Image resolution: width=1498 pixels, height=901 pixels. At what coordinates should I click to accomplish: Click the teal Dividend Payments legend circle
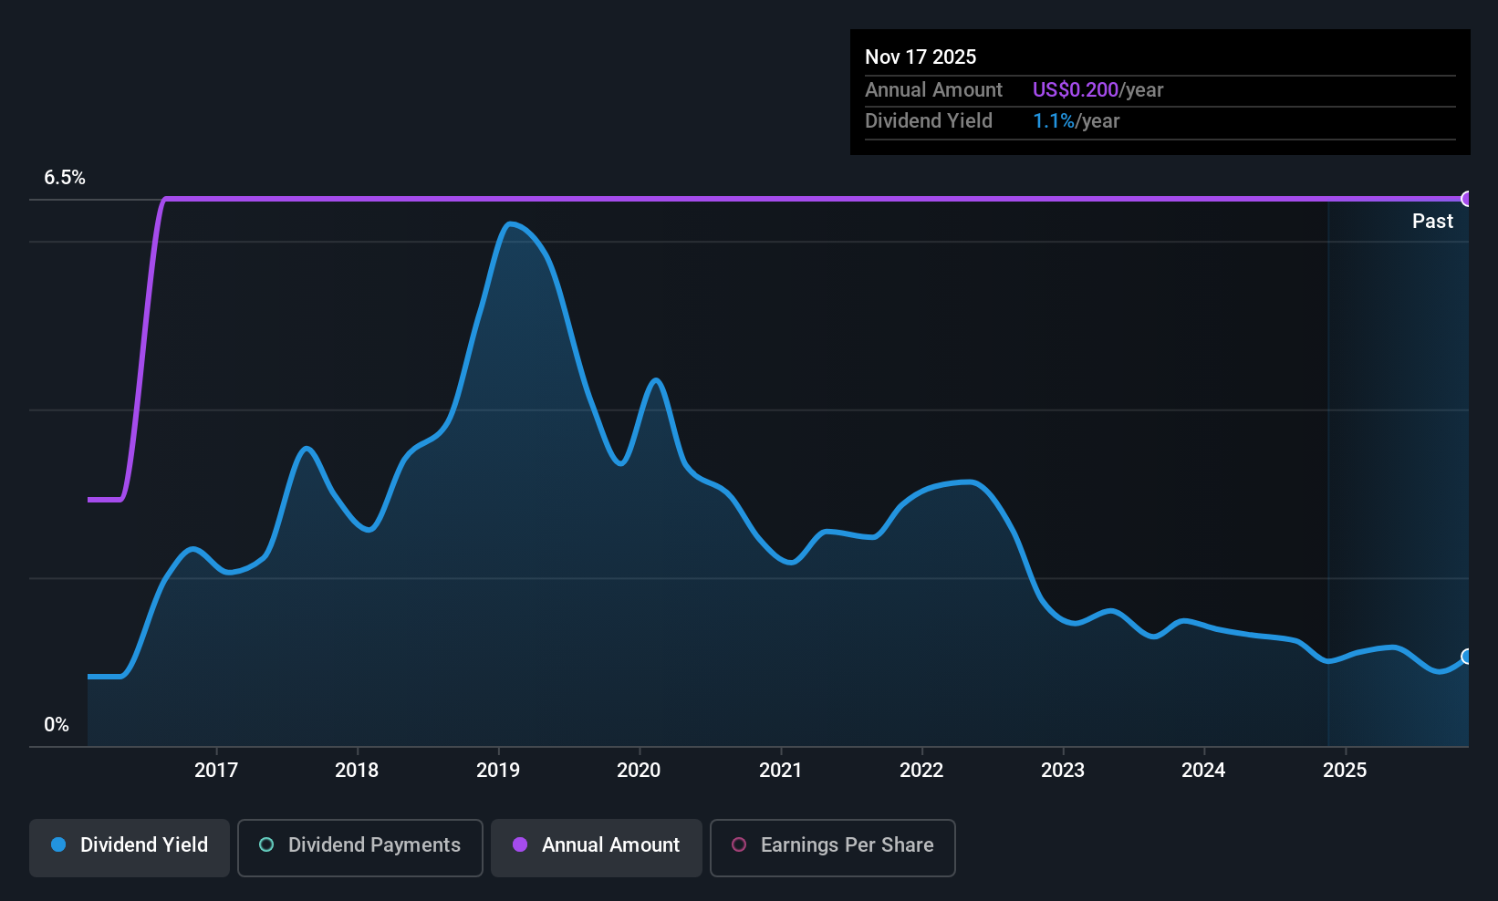point(266,844)
